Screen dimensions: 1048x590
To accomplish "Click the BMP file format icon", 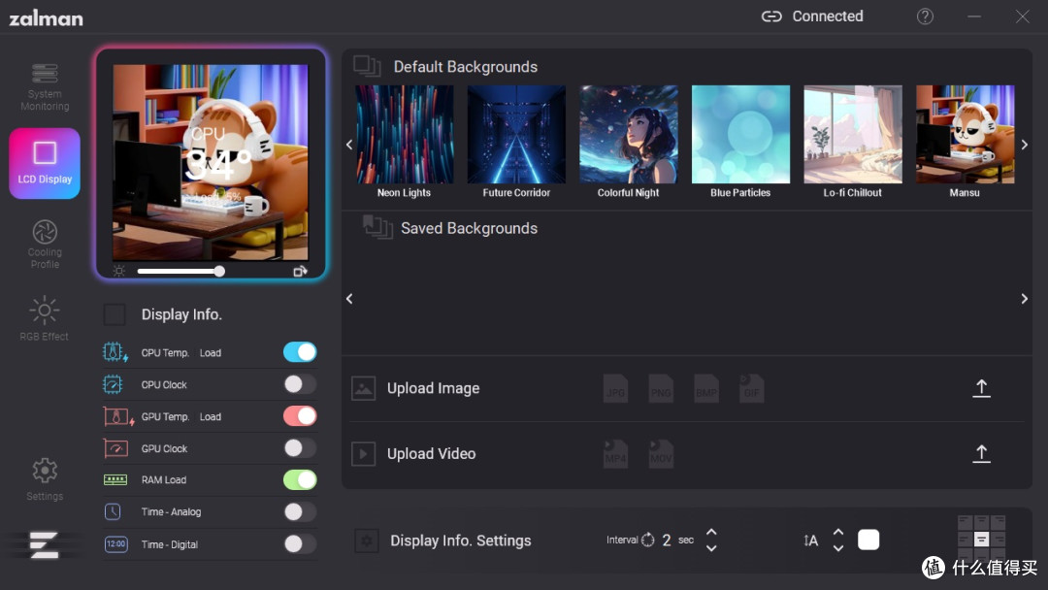I will pos(706,389).
